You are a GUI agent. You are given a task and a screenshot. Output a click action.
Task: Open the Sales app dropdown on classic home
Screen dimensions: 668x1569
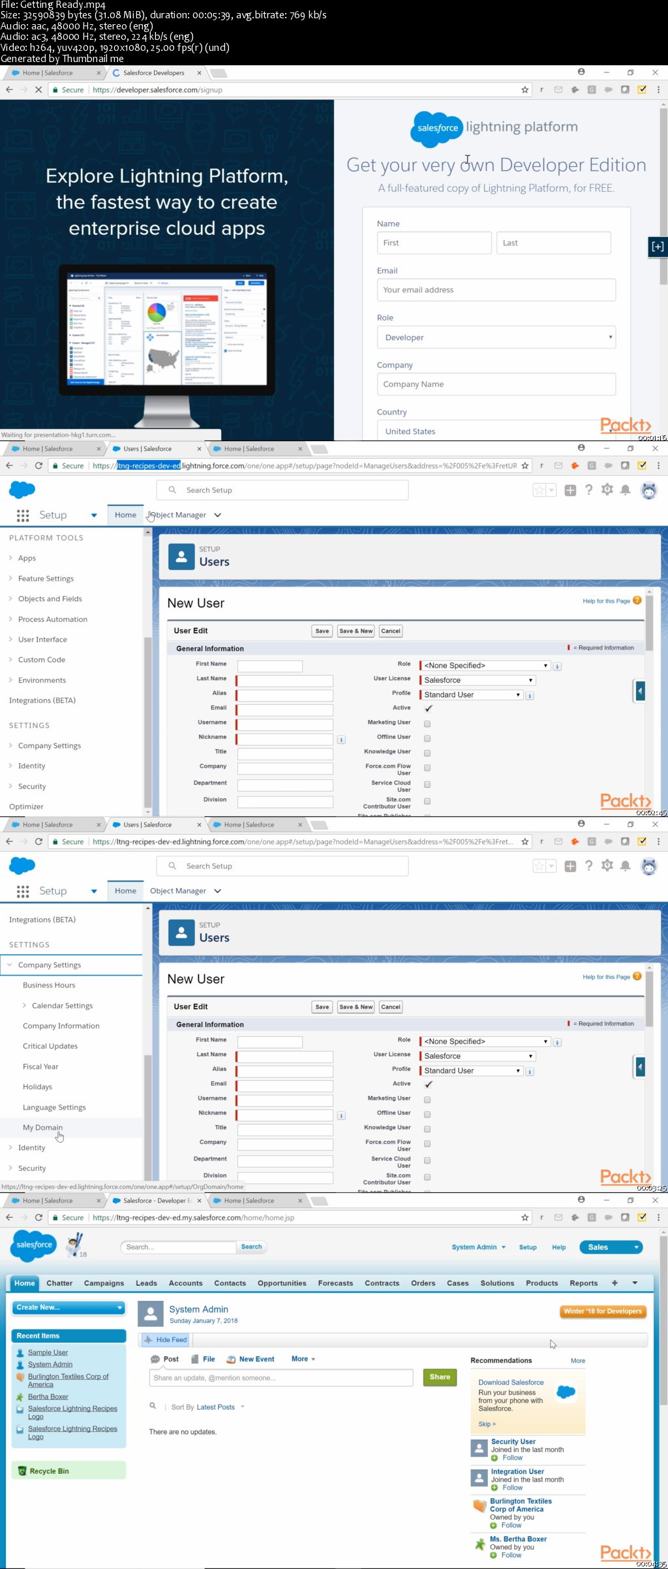[x=611, y=1247]
